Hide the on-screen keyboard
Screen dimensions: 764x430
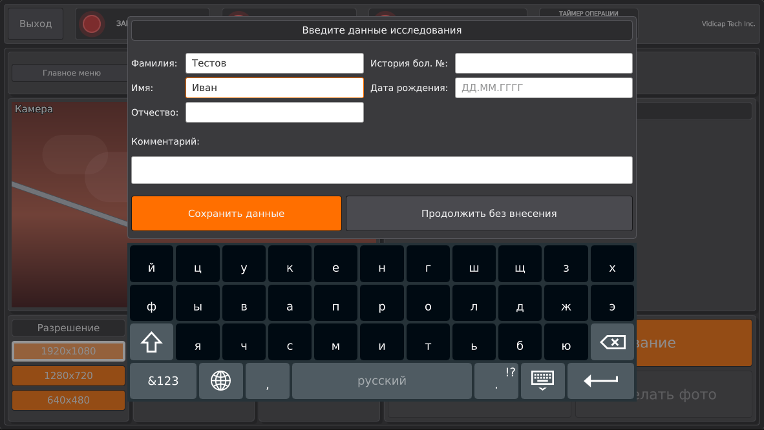[542, 381]
